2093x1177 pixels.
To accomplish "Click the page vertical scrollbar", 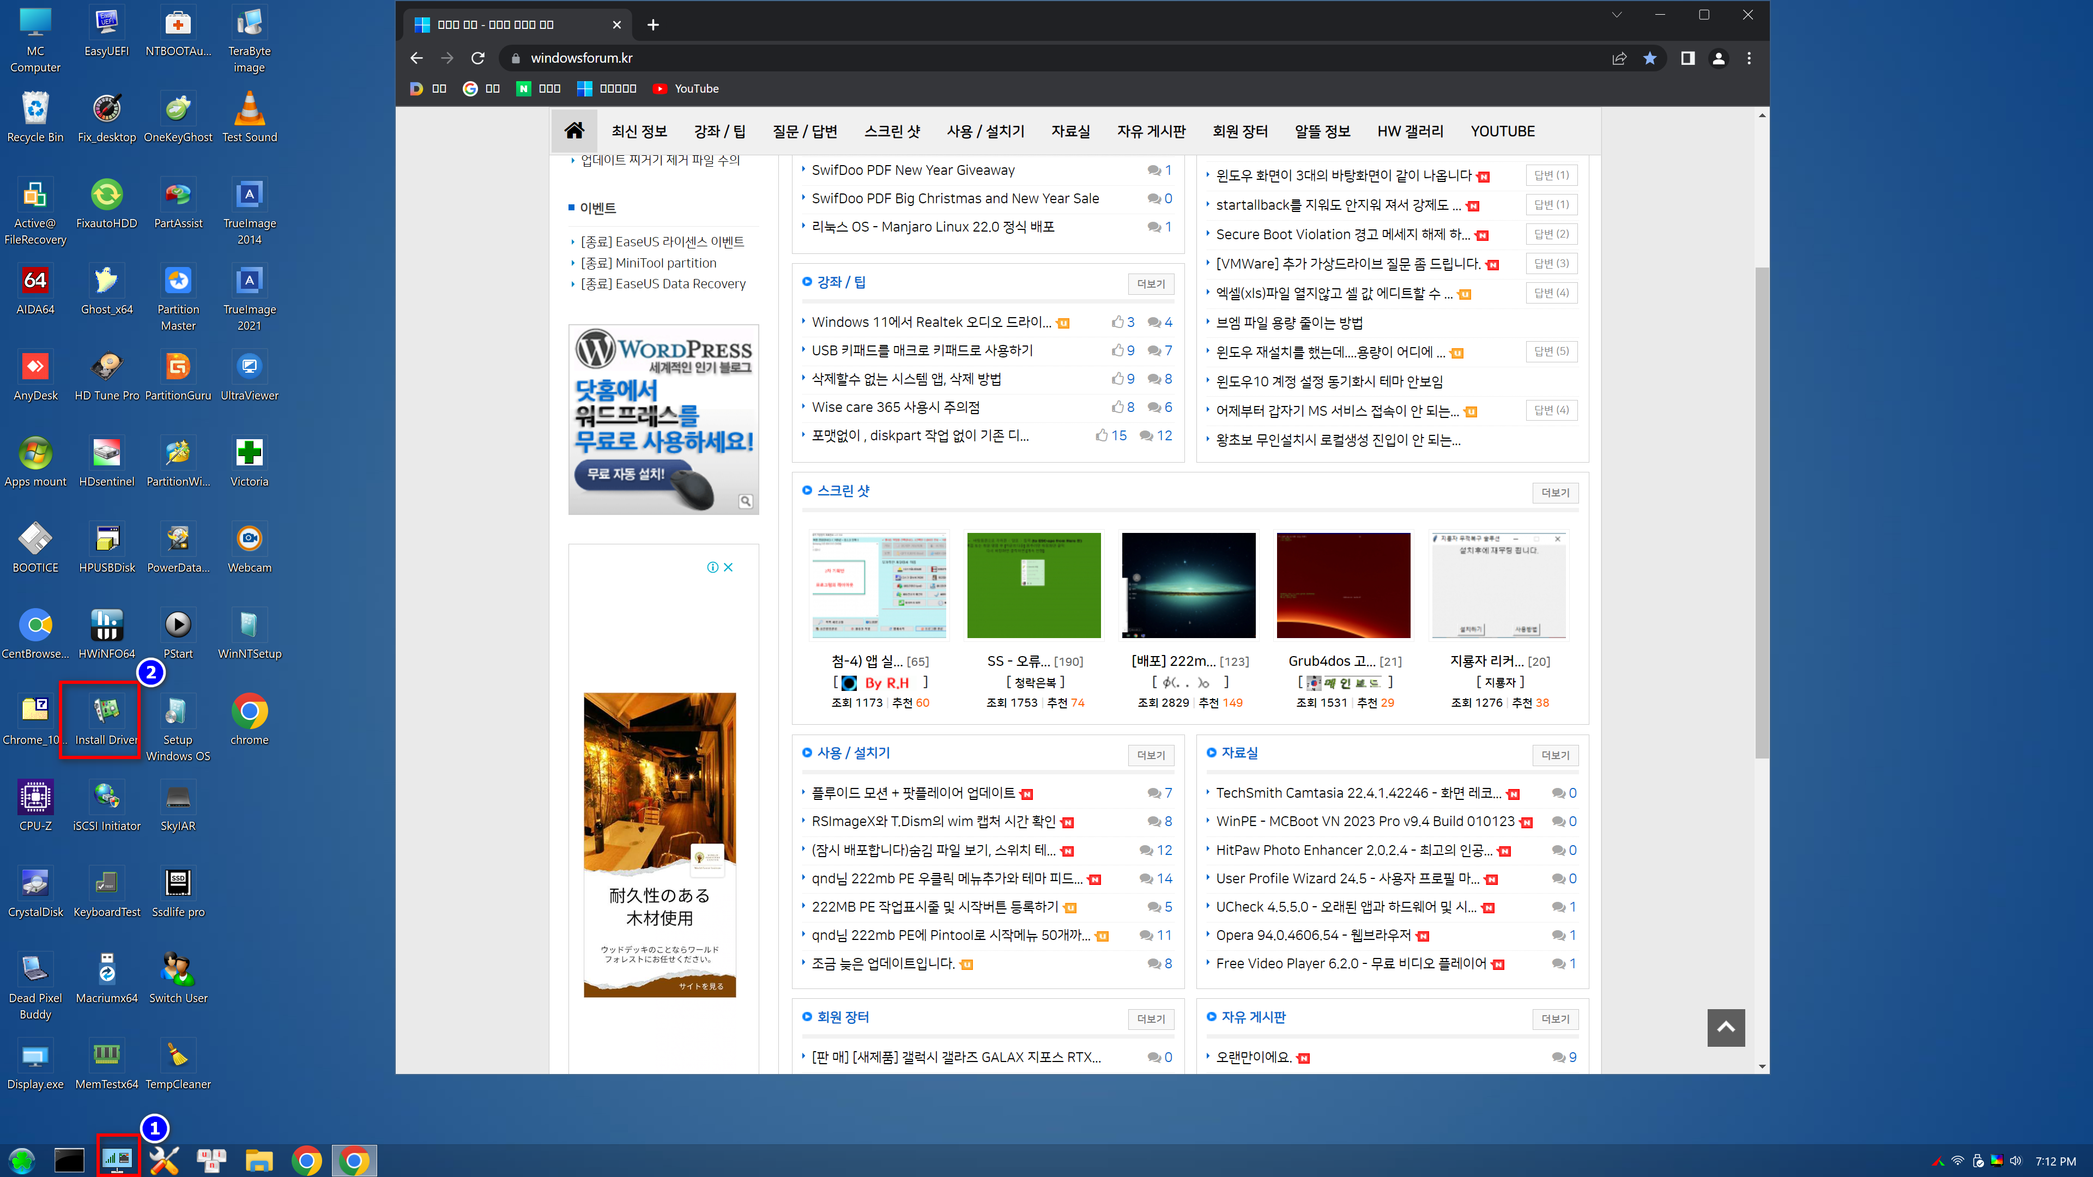I will point(1761,512).
